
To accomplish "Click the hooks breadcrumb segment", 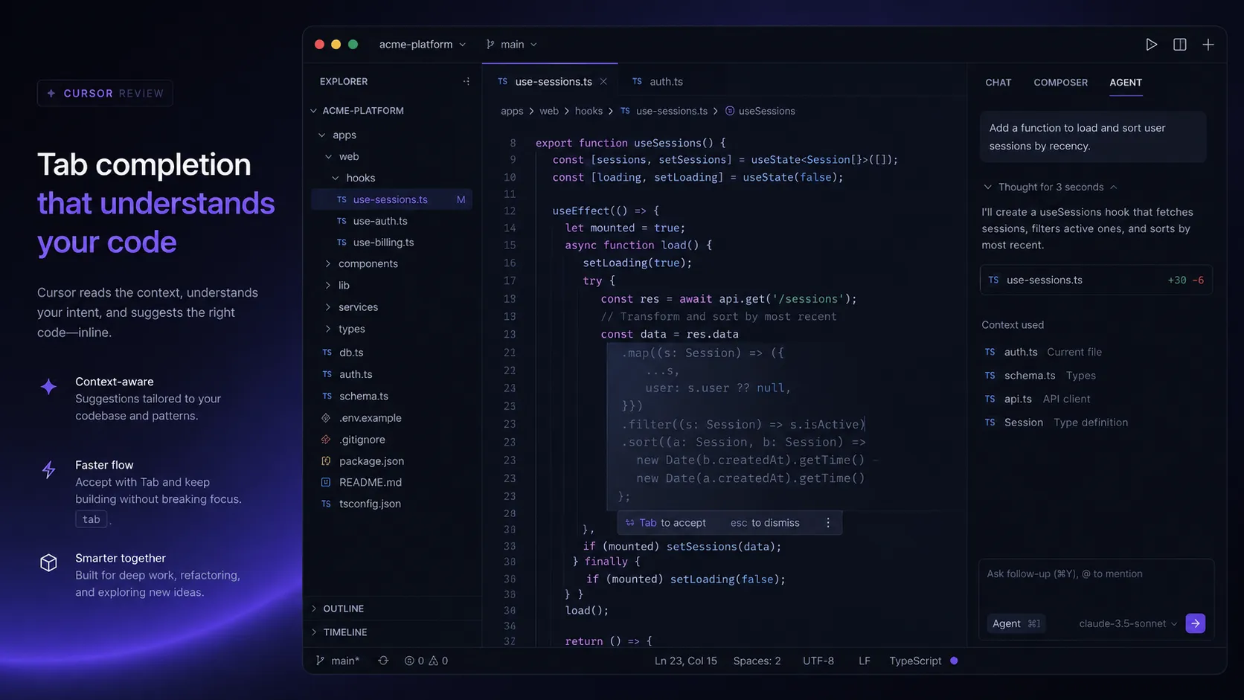I will [589, 111].
